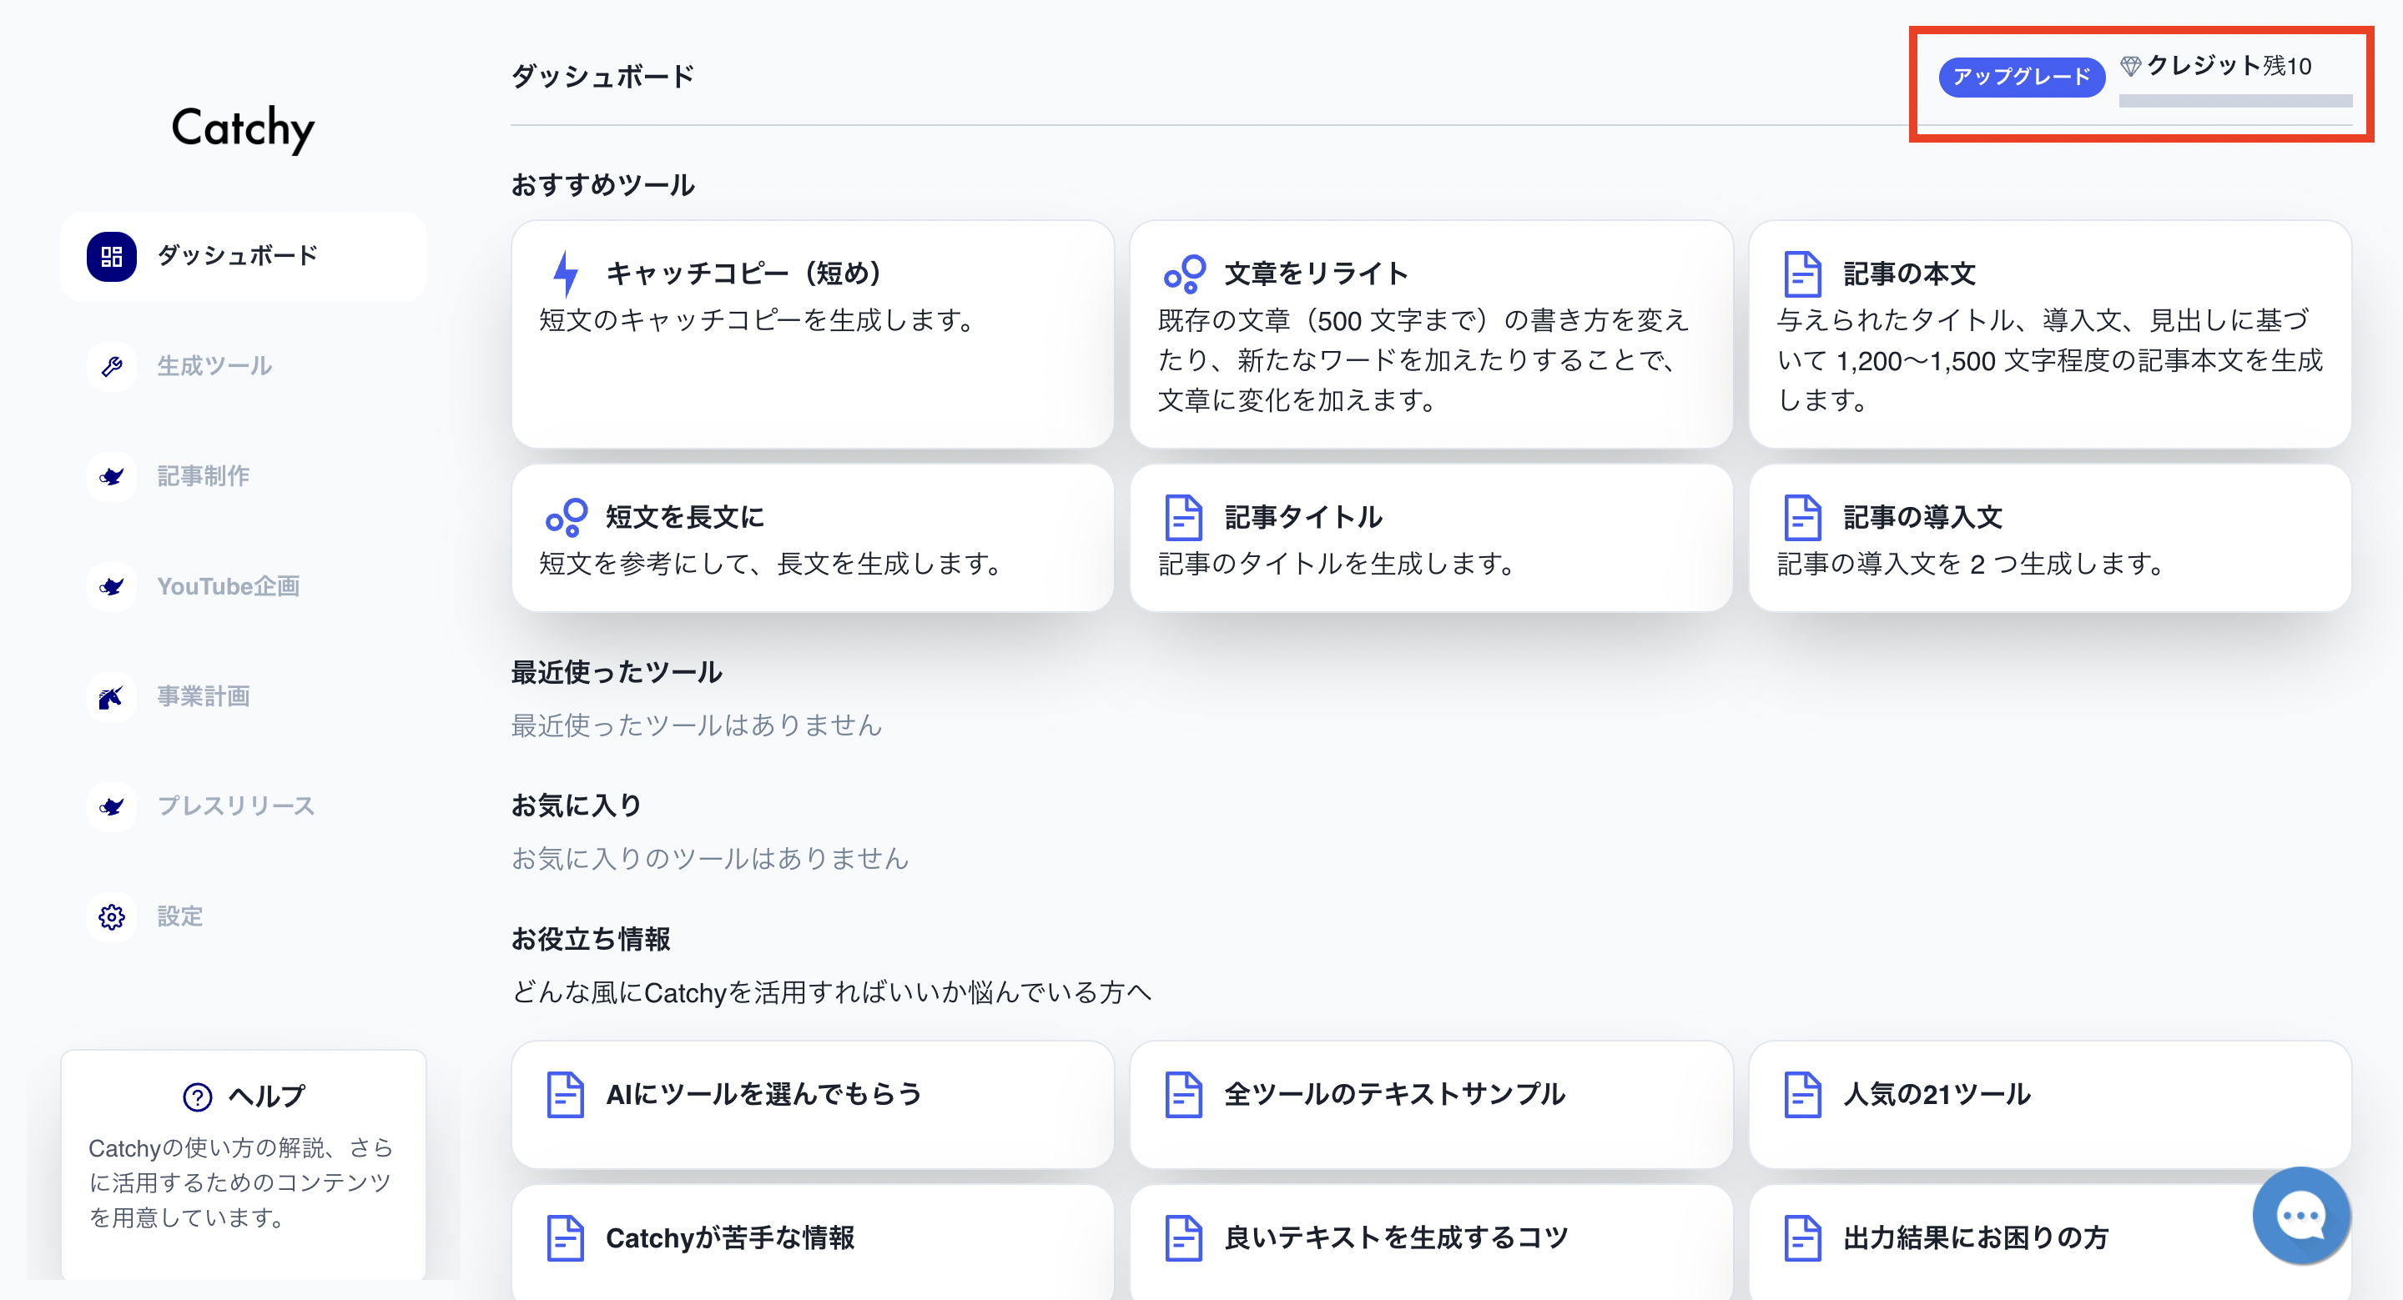Click document icon beside 全ツールのテキストサンプル
Viewport: 2403px width, 1300px height.
tap(1184, 1094)
